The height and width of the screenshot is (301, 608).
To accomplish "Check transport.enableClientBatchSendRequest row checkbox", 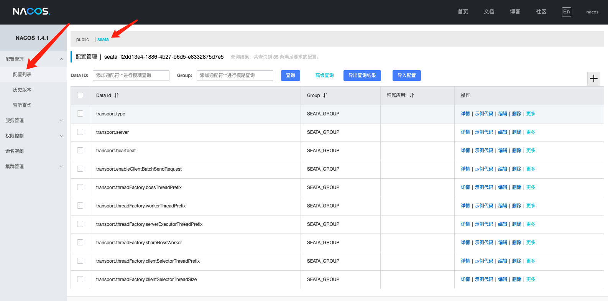I will coord(80,169).
